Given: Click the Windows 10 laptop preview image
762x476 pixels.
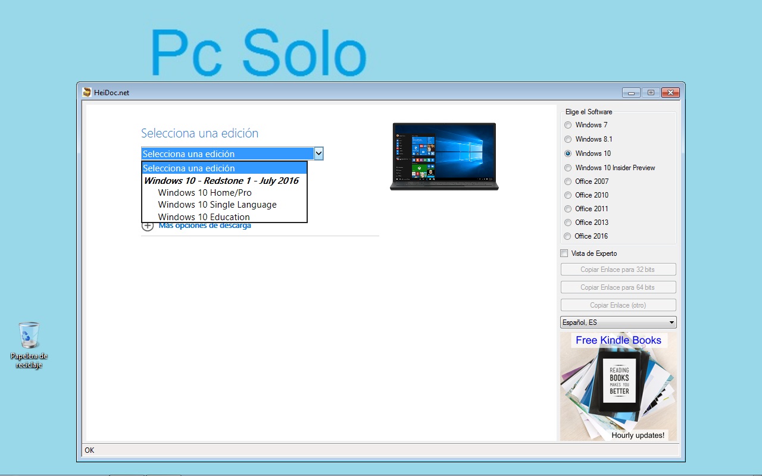Looking at the screenshot, I should [444, 156].
